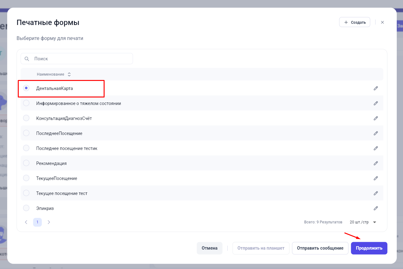403x269 pixels.
Task: Click the Рекомендация row text
Action: [52, 163]
